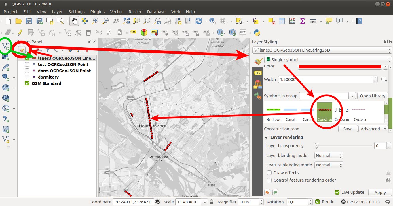Click the red Color swatch bar
Screen dimensions: 393x206
pyautogui.click(x=340, y=67)
